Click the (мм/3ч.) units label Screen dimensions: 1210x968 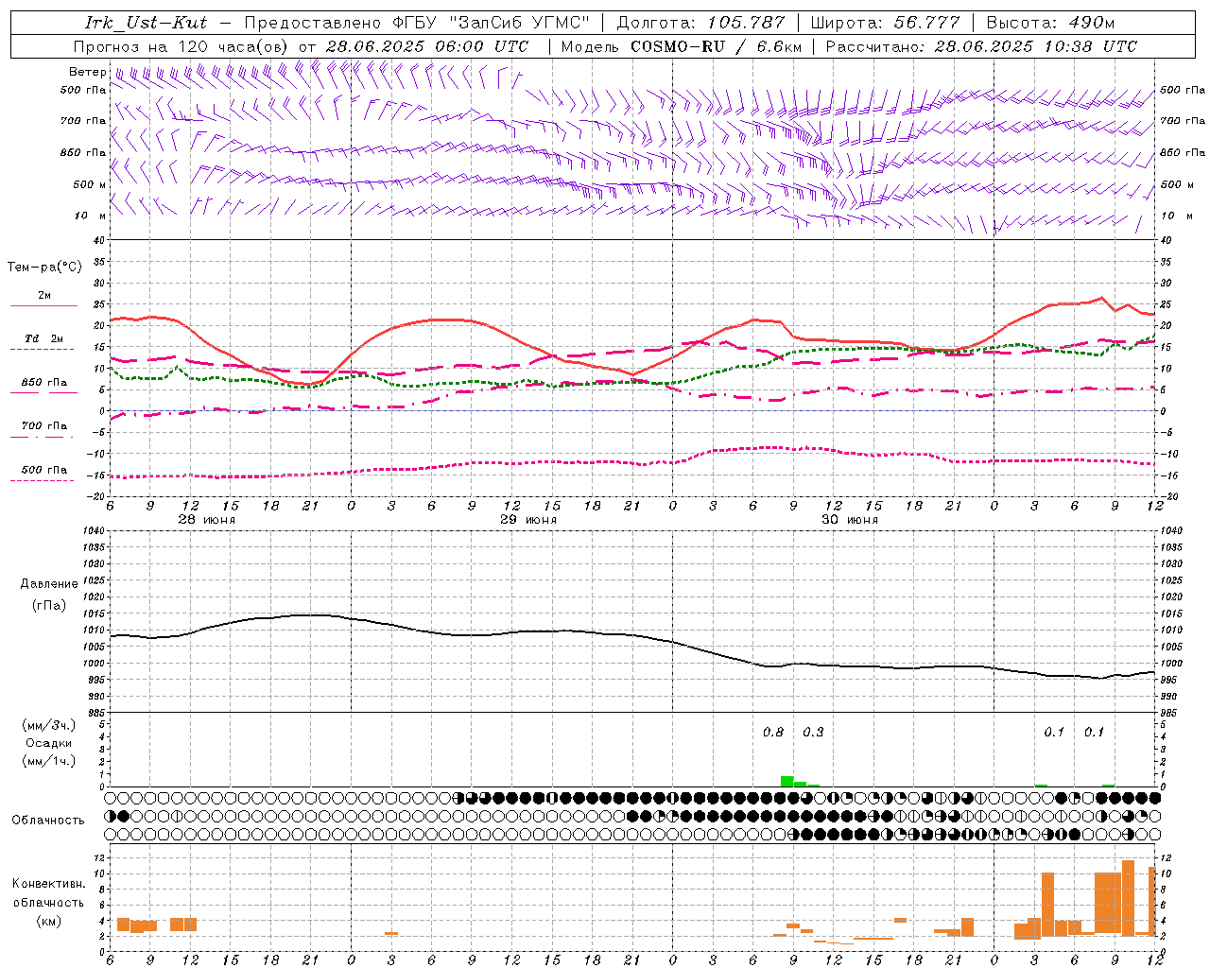click(48, 725)
